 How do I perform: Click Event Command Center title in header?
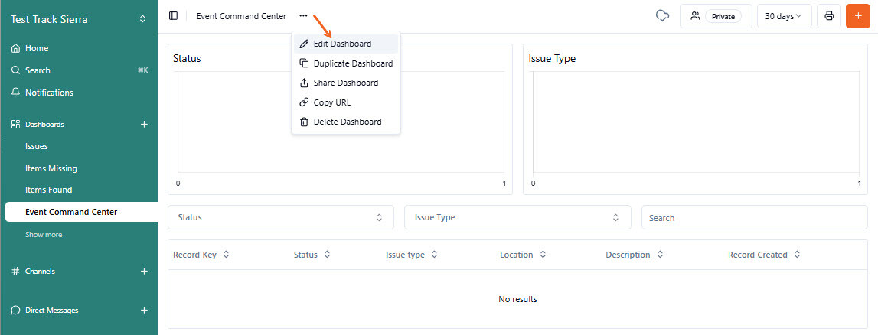point(241,16)
